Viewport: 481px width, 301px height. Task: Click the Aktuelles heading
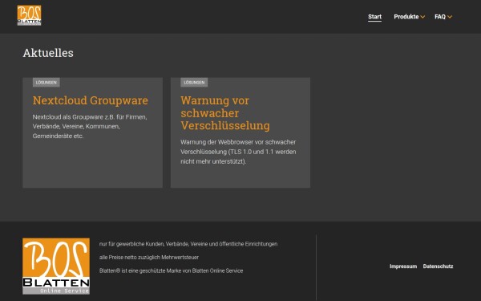pos(48,53)
